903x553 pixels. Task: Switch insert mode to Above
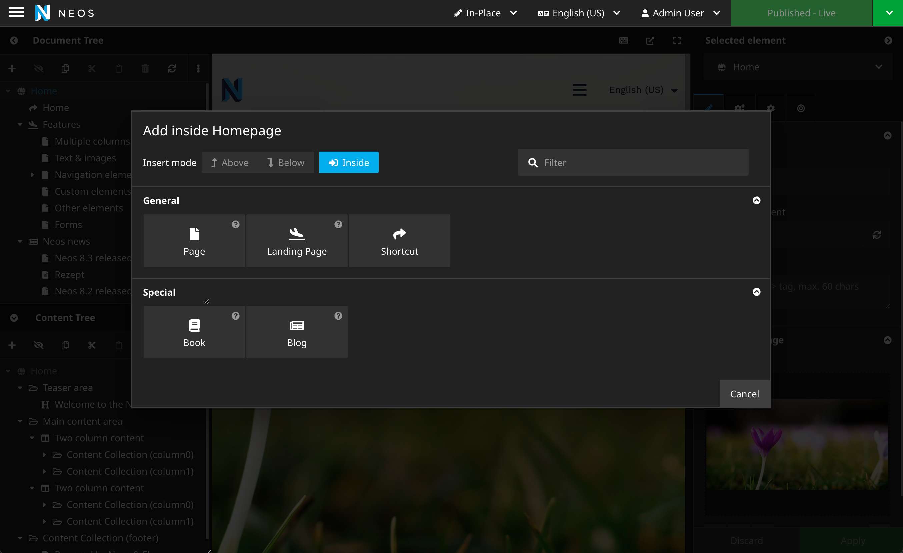pos(229,162)
